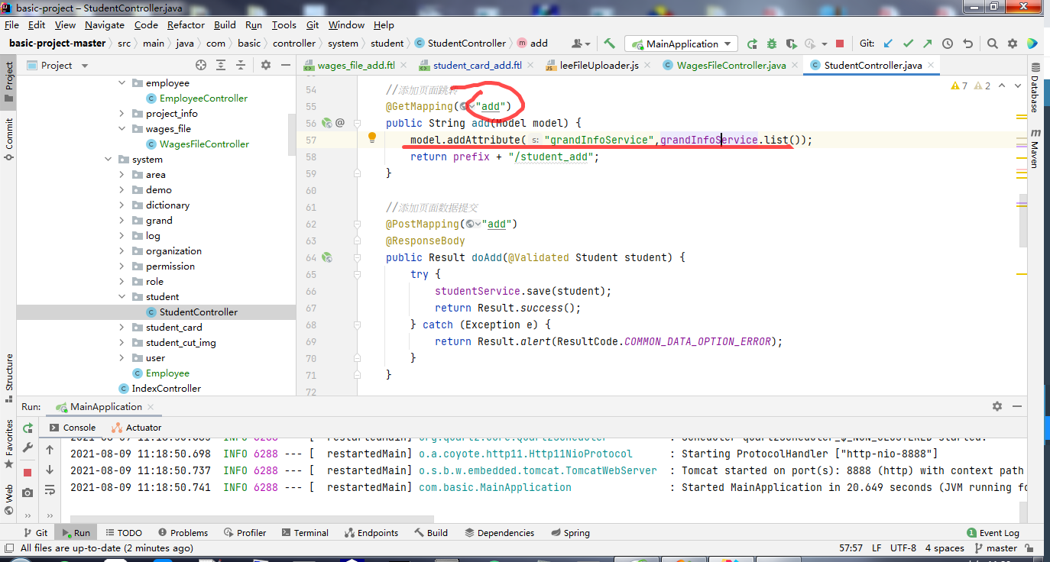Image resolution: width=1050 pixels, height=562 pixels.
Task: Hide the Project panel with minus icon
Action: 285,65
